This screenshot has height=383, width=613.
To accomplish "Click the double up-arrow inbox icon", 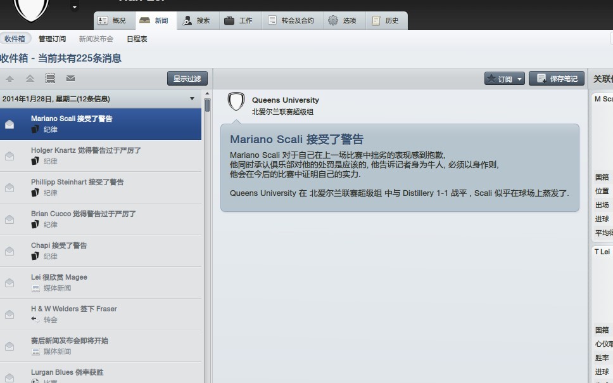I will [x=30, y=79].
